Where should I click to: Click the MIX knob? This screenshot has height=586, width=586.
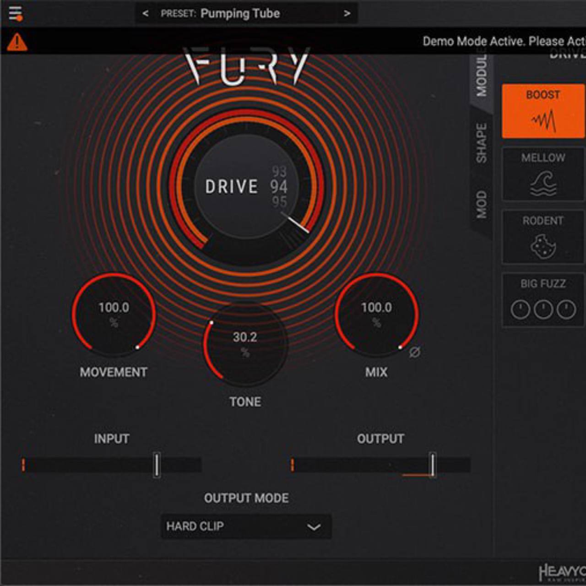pyautogui.click(x=376, y=315)
